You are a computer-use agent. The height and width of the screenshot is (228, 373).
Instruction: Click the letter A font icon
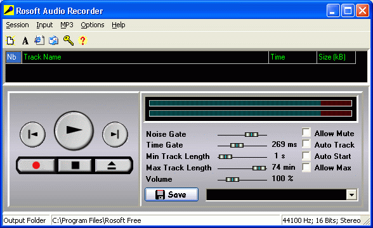[25, 41]
